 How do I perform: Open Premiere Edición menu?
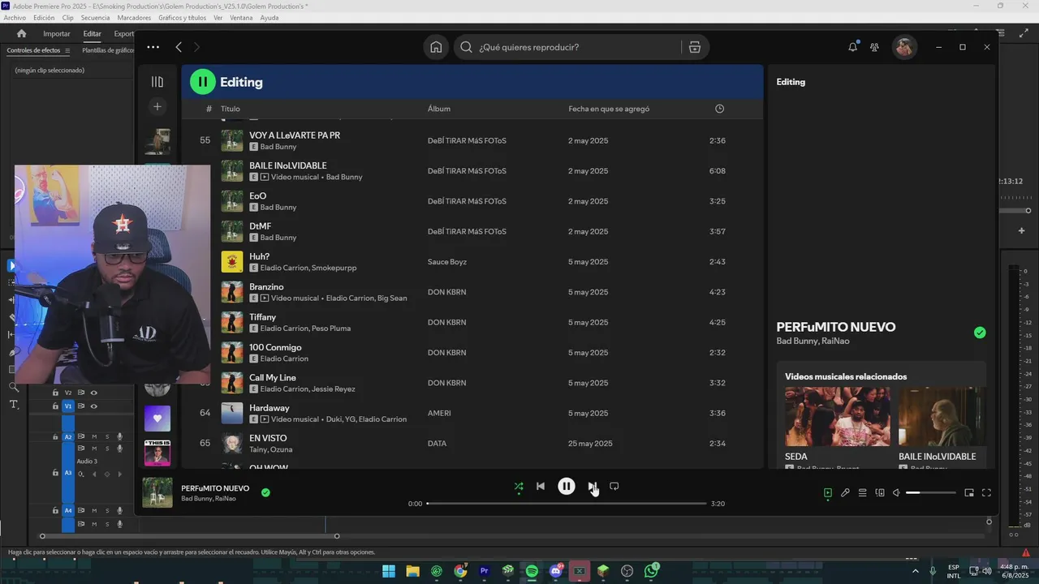click(44, 18)
